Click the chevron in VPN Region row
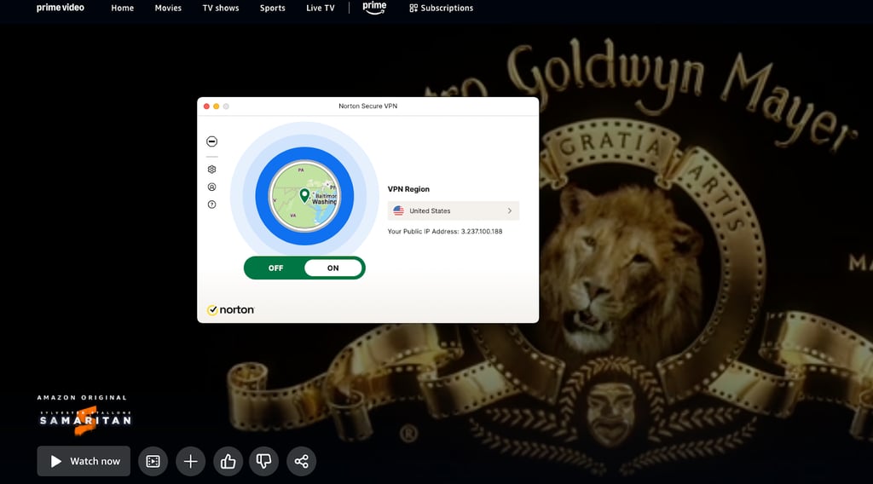Screen dimensions: 873x484 [x=510, y=210]
